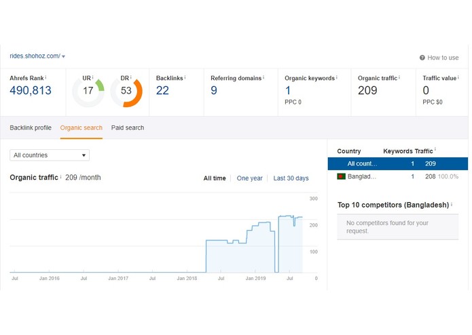Click the Bangladesh flag icon
The height and width of the screenshot is (335, 472).
click(x=341, y=177)
